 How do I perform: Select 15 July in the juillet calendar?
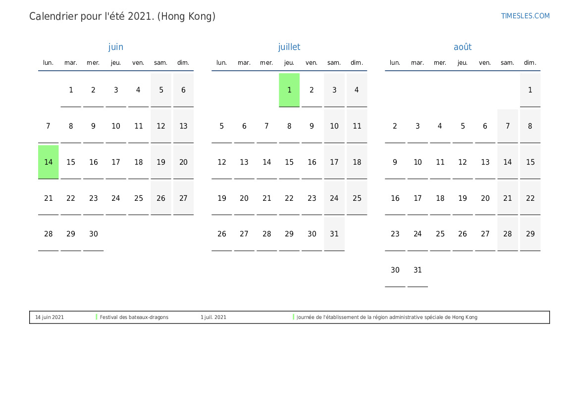(x=289, y=162)
